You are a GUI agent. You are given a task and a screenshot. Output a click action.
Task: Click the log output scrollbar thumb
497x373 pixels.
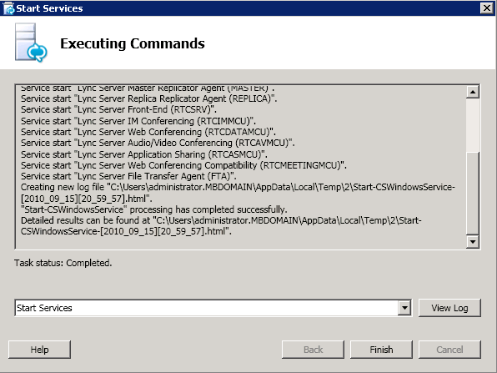pos(473,193)
